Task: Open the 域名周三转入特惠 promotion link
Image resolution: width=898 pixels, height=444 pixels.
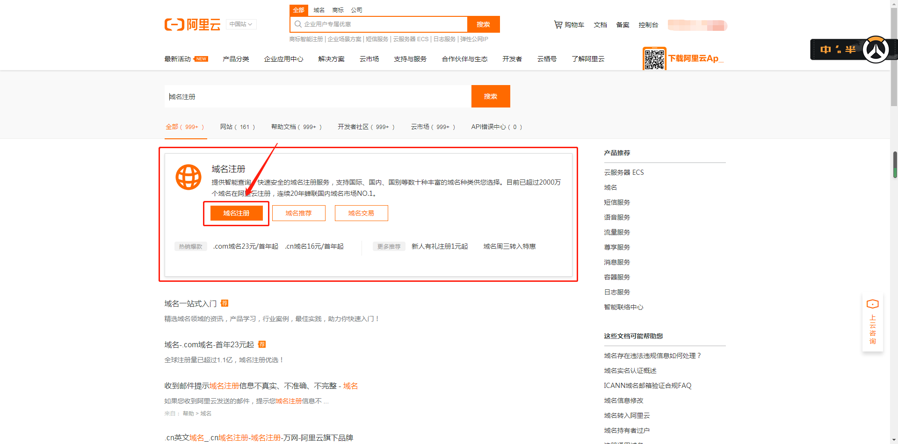Action: click(509, 246)
